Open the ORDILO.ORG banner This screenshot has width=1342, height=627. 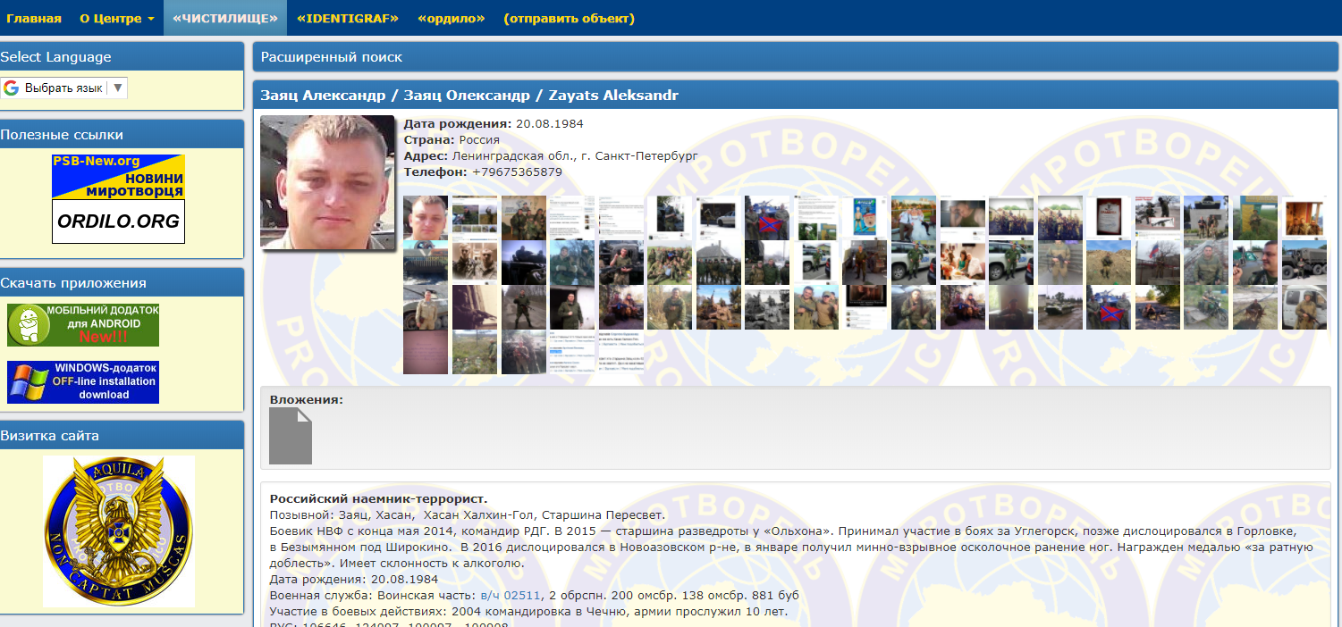(118, 222)
